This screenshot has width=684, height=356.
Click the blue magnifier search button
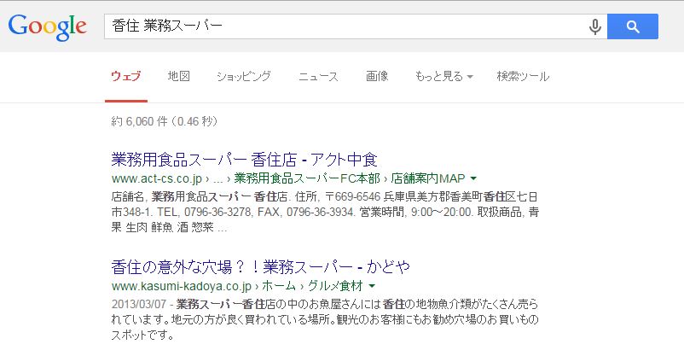[x=633, y=26]
